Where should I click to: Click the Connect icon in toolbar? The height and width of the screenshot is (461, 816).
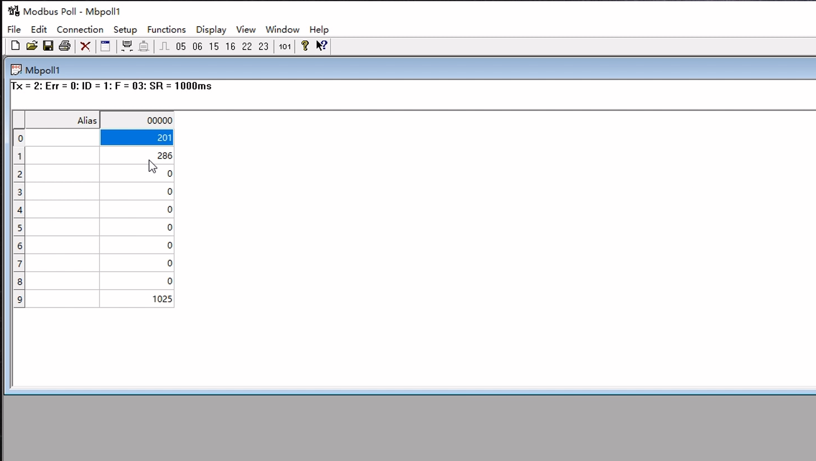point(127,46)
